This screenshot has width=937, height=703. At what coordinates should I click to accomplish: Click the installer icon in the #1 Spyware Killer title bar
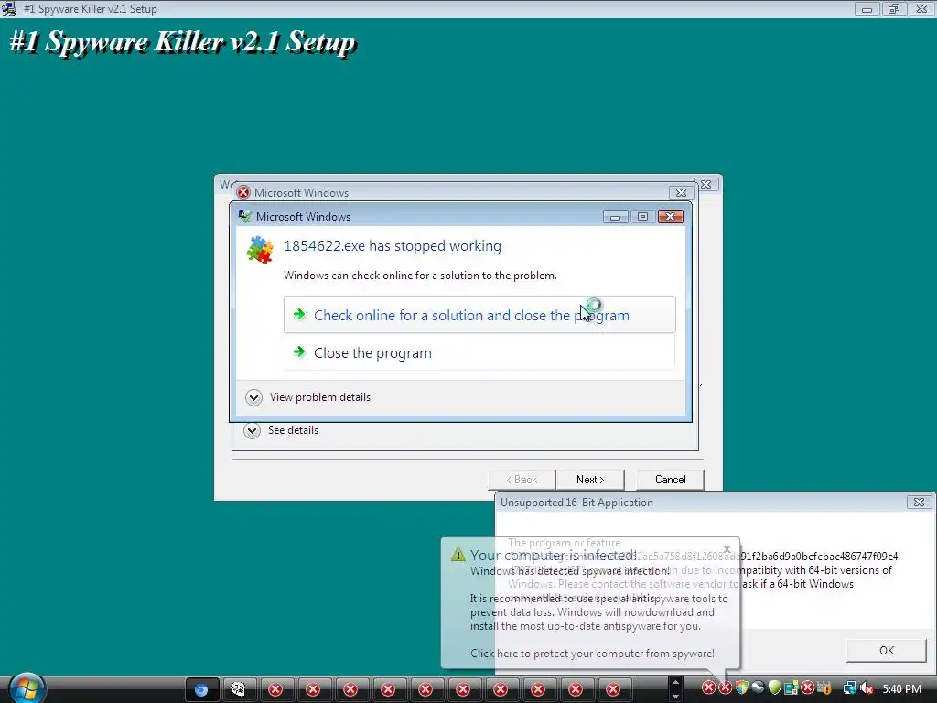[x=9, y=9]
